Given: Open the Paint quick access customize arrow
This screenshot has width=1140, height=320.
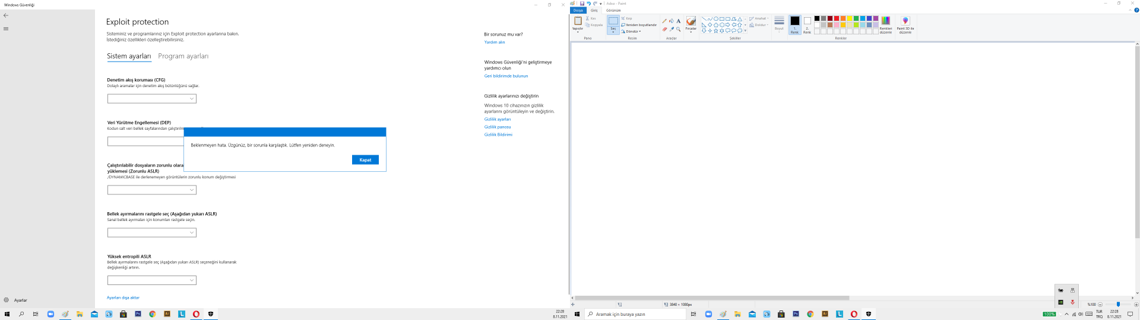Looking at the screenshot, I should tap(600, 4).
